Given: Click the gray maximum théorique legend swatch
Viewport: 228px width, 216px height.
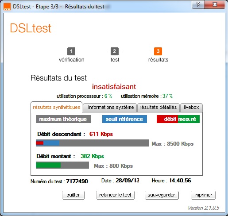Looking at the screenshot, I should coord(63,119).
